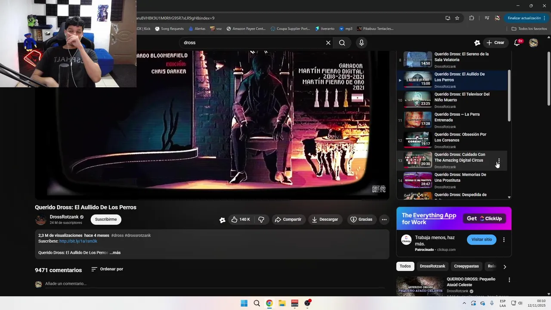551x310 pixels.
Task: Select the Todos filter chip
Action: point(405,266)
